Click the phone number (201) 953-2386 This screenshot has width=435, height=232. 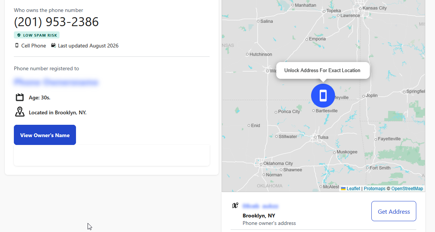click(56, 22)
